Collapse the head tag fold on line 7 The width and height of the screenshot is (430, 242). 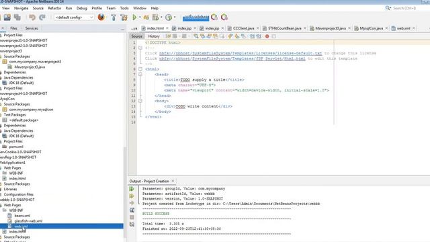140,75
